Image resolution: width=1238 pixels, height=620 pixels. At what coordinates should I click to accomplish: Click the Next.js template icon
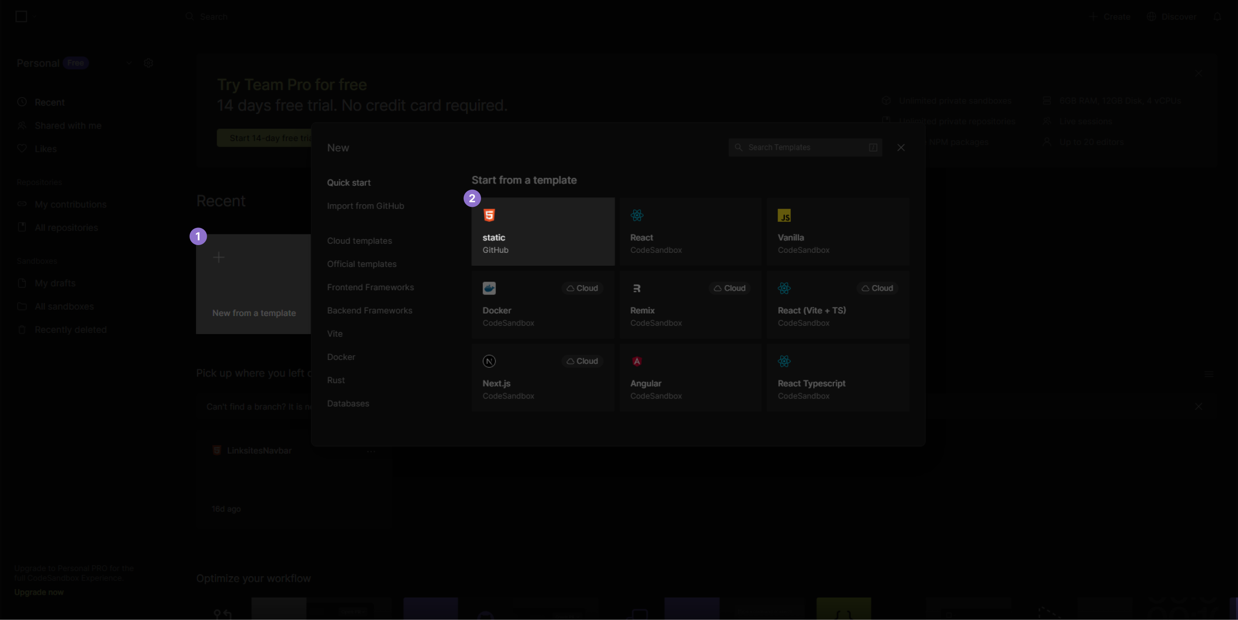coord(489,361)
